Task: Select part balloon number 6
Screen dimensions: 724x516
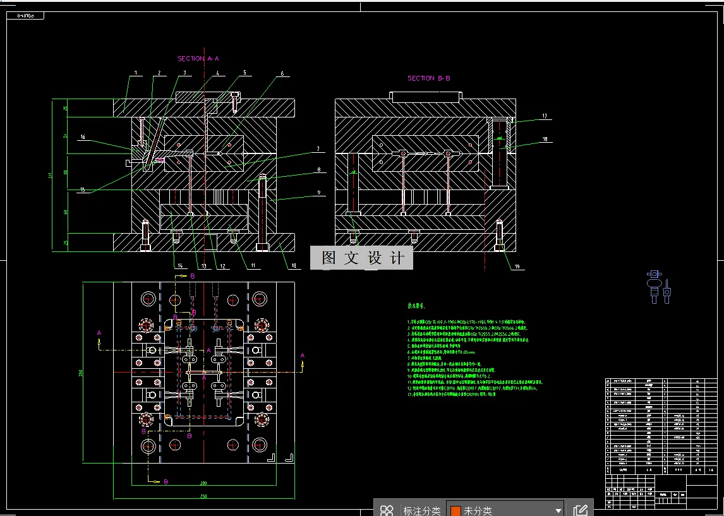Action: pos(282,73)
